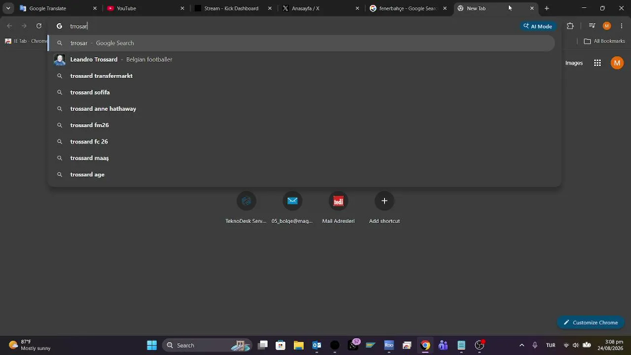Open the Google account avatar
This screenshot has height=355, width=631.
click(617, 63)
